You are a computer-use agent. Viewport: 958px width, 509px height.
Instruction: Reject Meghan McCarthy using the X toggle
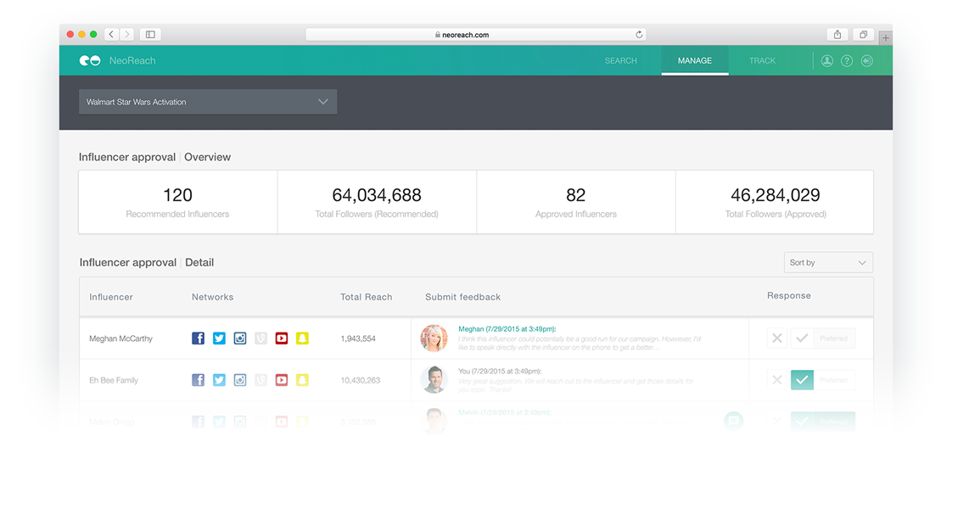point(776,338)
